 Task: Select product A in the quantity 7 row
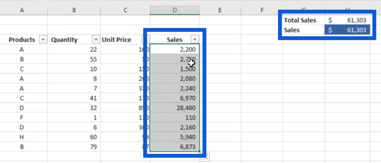(22, 88)
